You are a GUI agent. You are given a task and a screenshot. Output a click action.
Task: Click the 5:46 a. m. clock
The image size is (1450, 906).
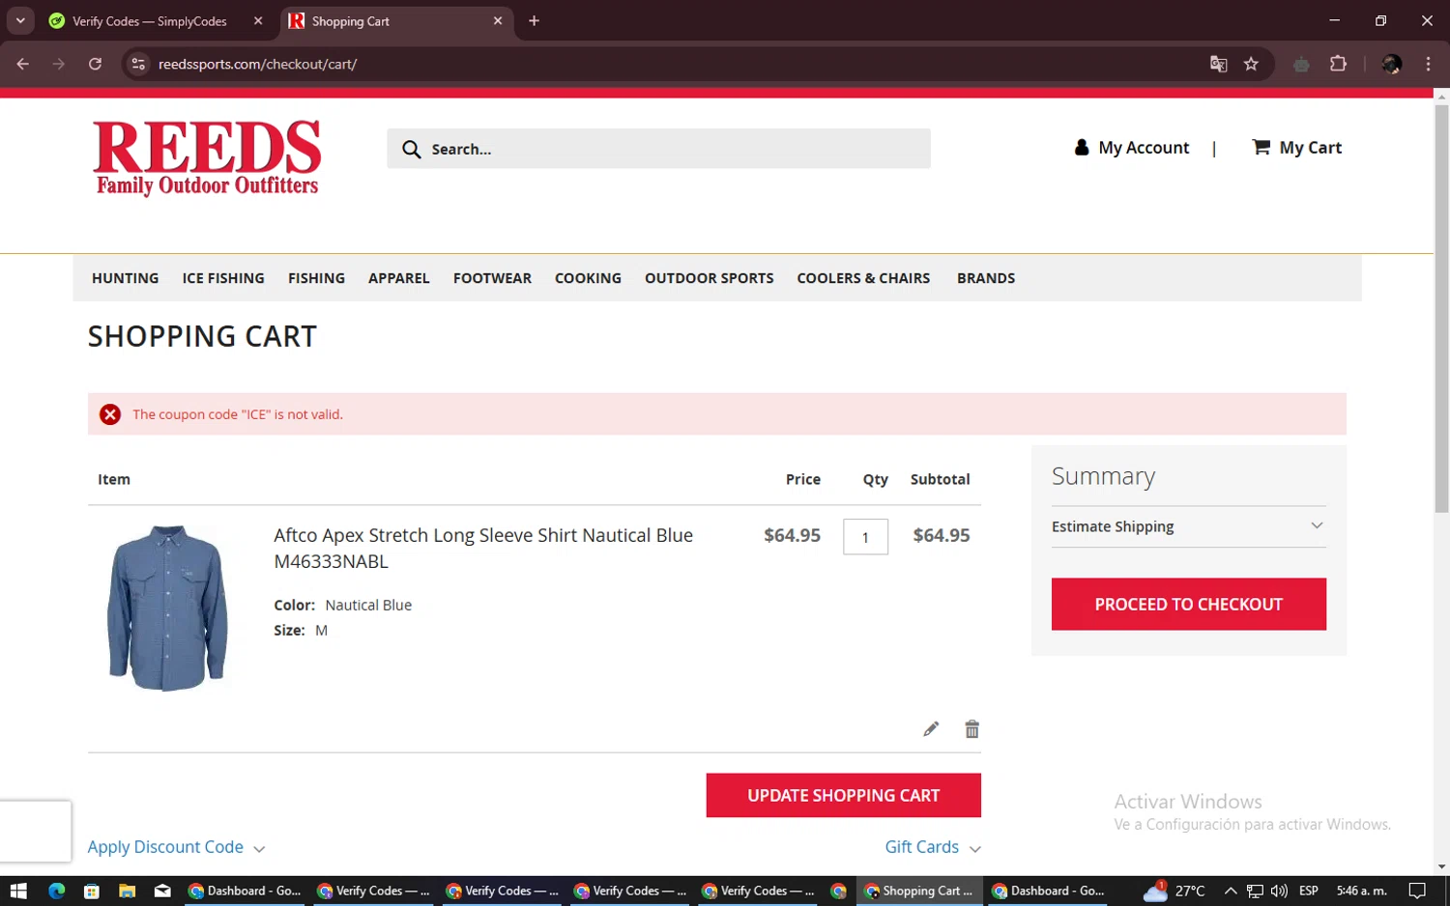(1361, 891)
